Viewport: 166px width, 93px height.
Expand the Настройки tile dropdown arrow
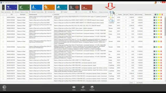pyautogui.click(x=91, y=7)
